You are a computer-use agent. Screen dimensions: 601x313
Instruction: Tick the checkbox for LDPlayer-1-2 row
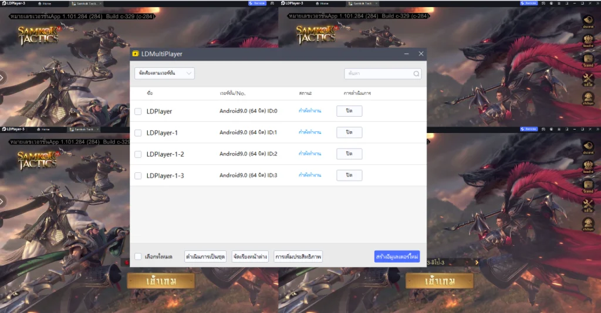[x=138, y=154]
